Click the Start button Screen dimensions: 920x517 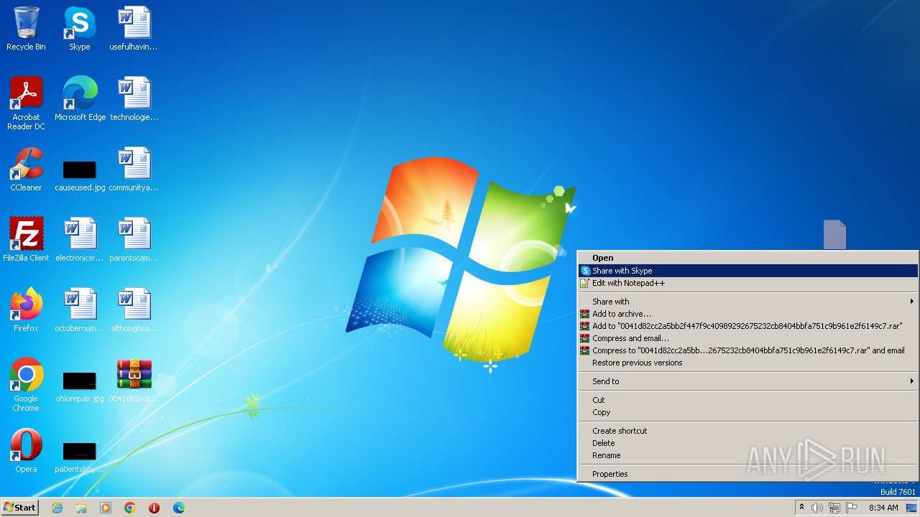pyautogui.click(x=19, y=508)
